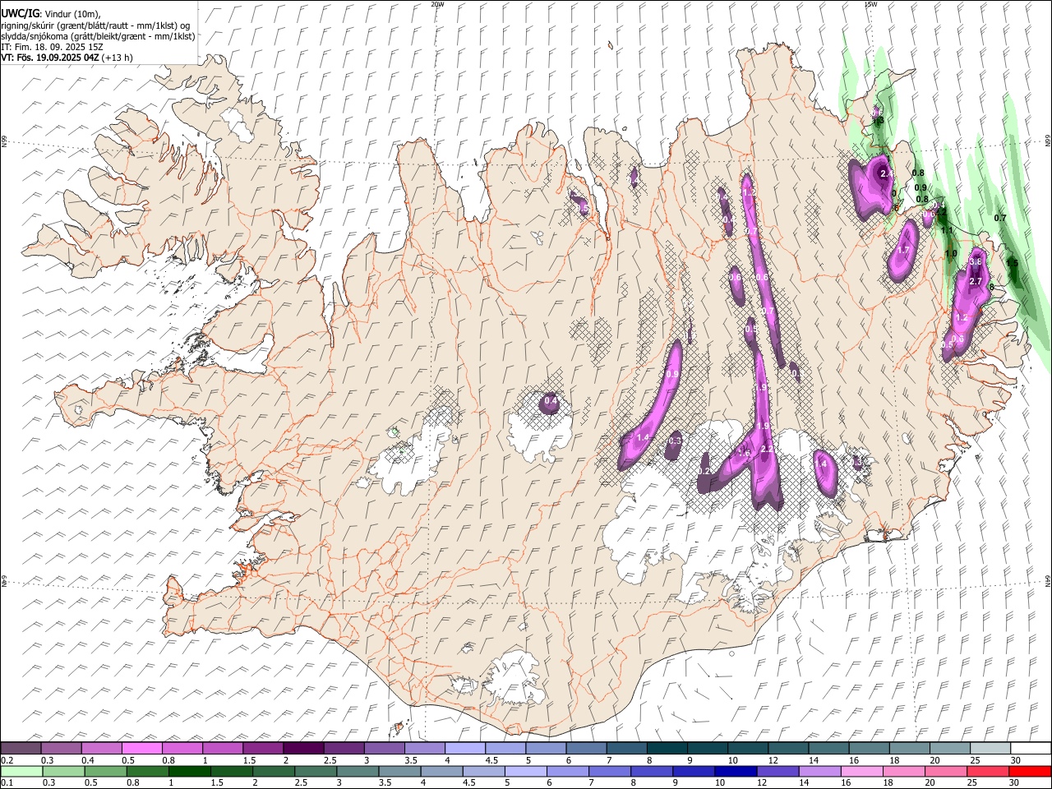Image resolution: width=1052 pixels, height=789 pixels.
Task: Click the red 30 swatch in the rain scale
Action: [1031, 772]
